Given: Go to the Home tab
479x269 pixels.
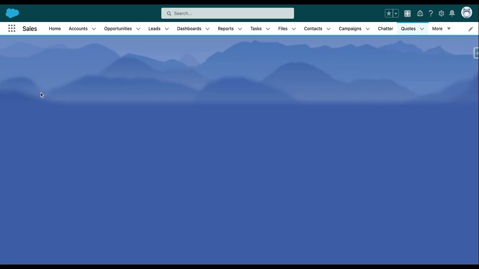Looking at the screenshot, I should coord(55,28).
